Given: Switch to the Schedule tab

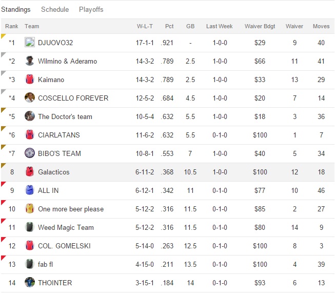Looking at the screenshot, I should click(x=55, y=9).
